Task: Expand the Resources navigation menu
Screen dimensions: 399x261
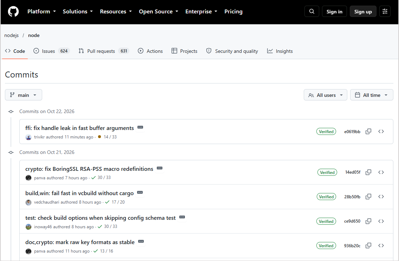Action: click(x=116, y=12)
